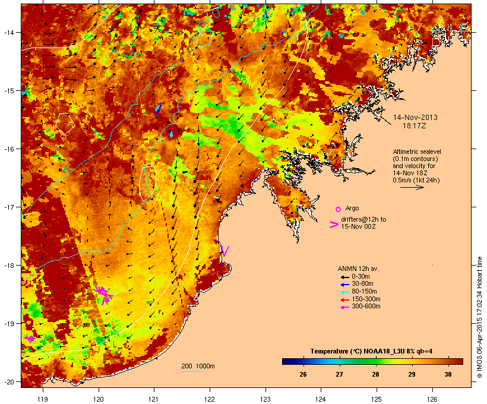Click the magenta drifters arrowhead legend symbol
This screenshot has height=404, width=487.
pos(334,225)
